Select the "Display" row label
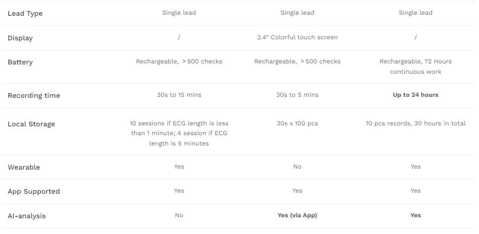Viewport: 479px width, 234px height. point(20,38)
